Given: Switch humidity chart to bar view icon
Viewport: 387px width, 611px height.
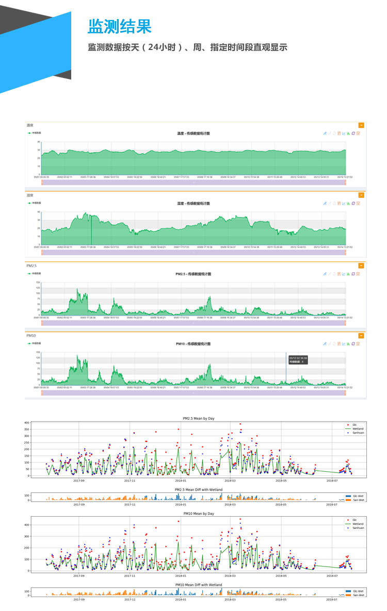Looking at the screenshot, I should (348, 203).
